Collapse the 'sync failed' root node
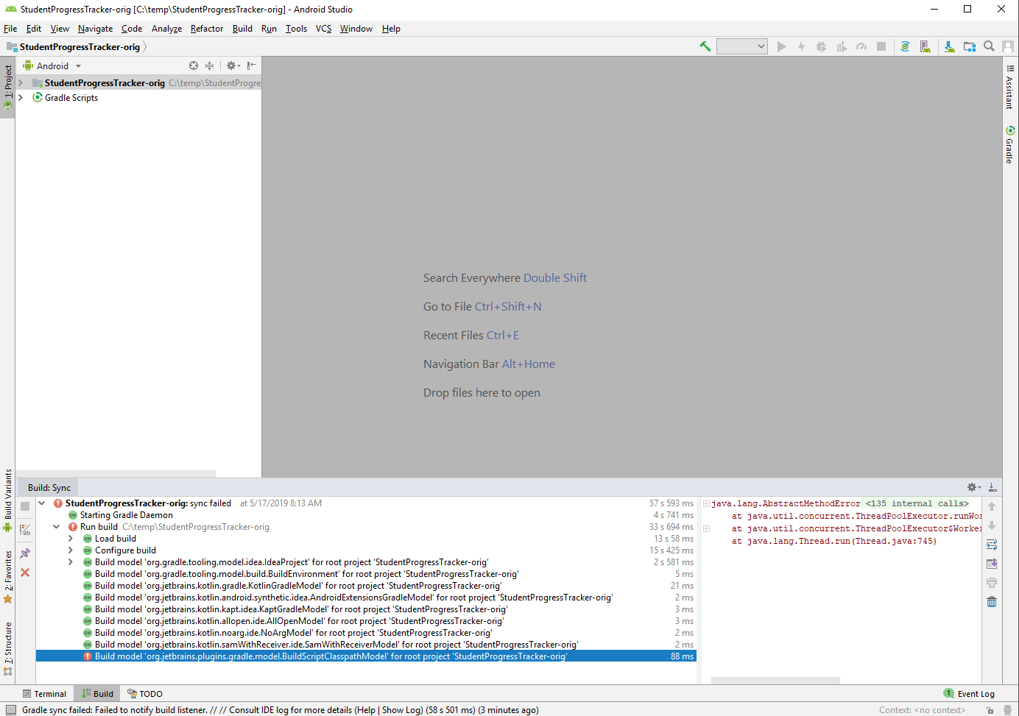 point(42,503)
